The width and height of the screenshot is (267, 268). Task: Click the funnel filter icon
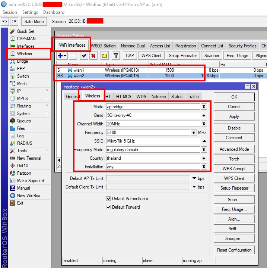coord(116,56)
